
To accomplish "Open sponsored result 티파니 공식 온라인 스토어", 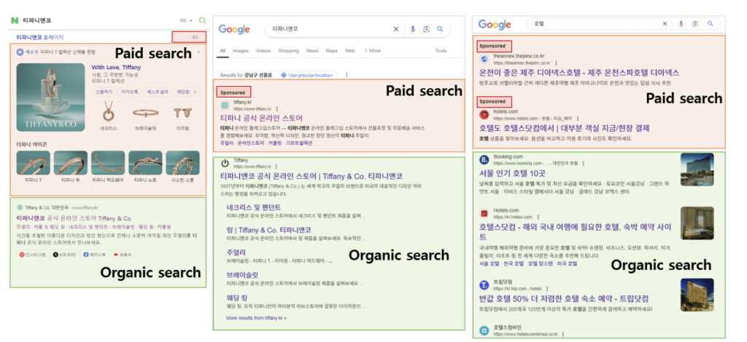I will pyautogui.click(x=262, y=117).
